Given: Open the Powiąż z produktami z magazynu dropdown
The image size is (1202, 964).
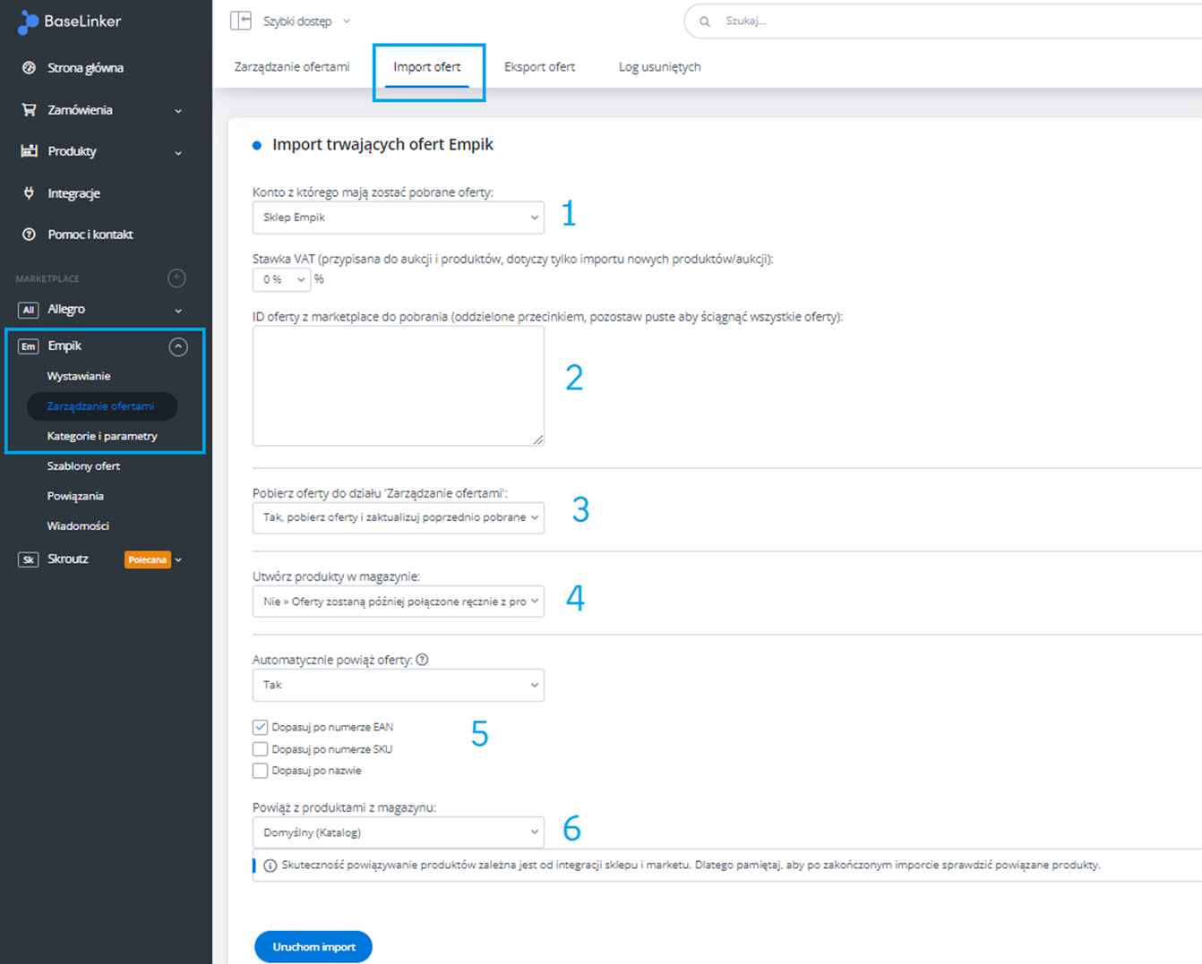Looking at the screenshot, I should pyautogui.click(x=399, y=832).
